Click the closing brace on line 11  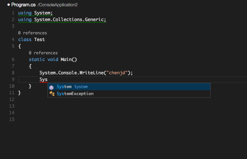(19, 93)
